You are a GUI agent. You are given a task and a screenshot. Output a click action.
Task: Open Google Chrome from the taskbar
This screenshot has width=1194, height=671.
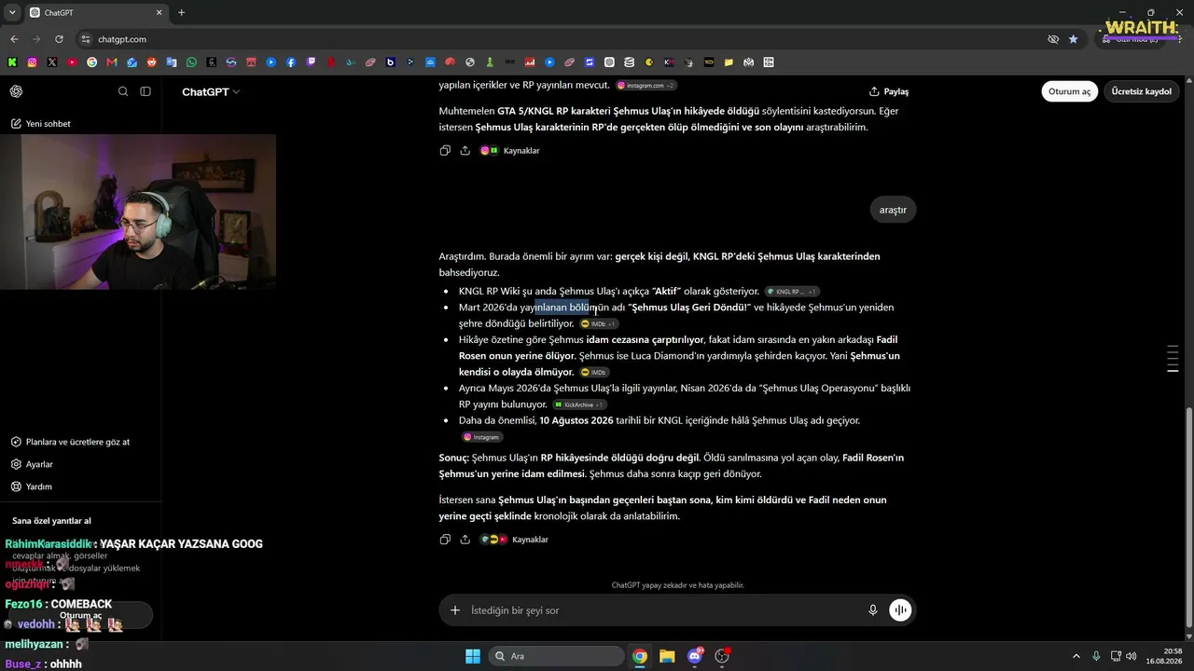(640, 656)
